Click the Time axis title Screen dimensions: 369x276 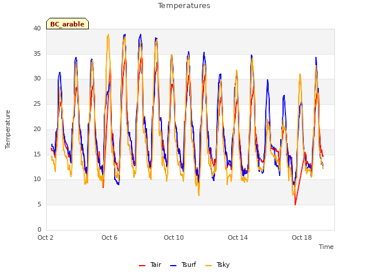click(x=326, y=247)
